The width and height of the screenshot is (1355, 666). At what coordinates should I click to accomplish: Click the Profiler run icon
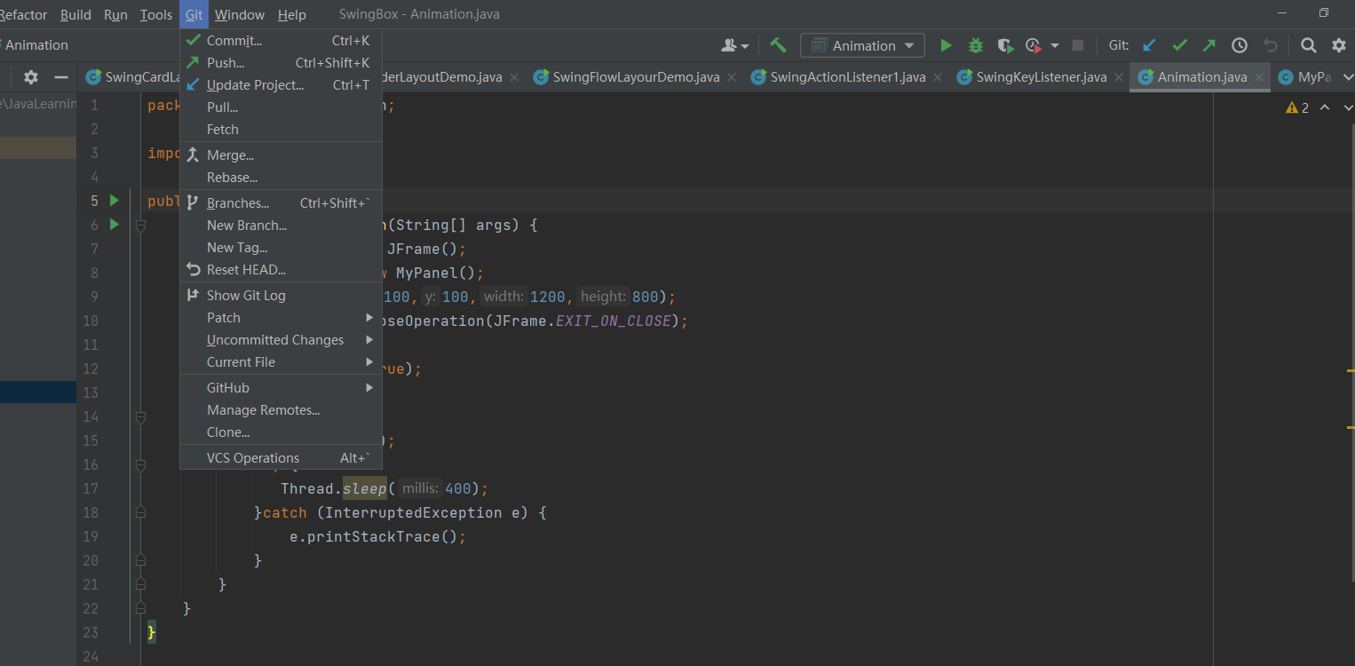click(x=1033, y=45)
